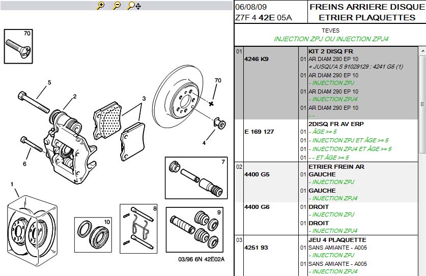Select the boxed disc pair labelled 1
This screenshot has width=426, height=276.
click(32, 230)
